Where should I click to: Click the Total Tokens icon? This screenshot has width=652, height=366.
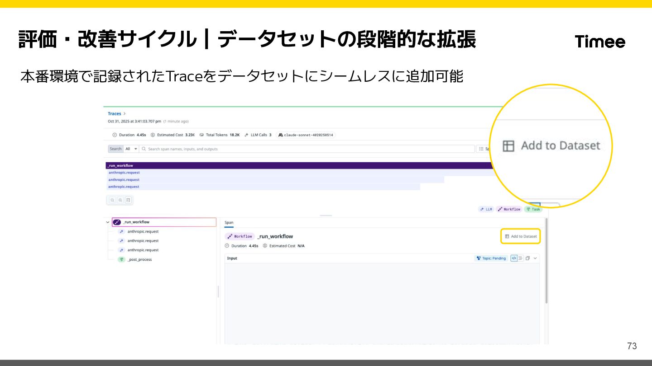[201, 135]
